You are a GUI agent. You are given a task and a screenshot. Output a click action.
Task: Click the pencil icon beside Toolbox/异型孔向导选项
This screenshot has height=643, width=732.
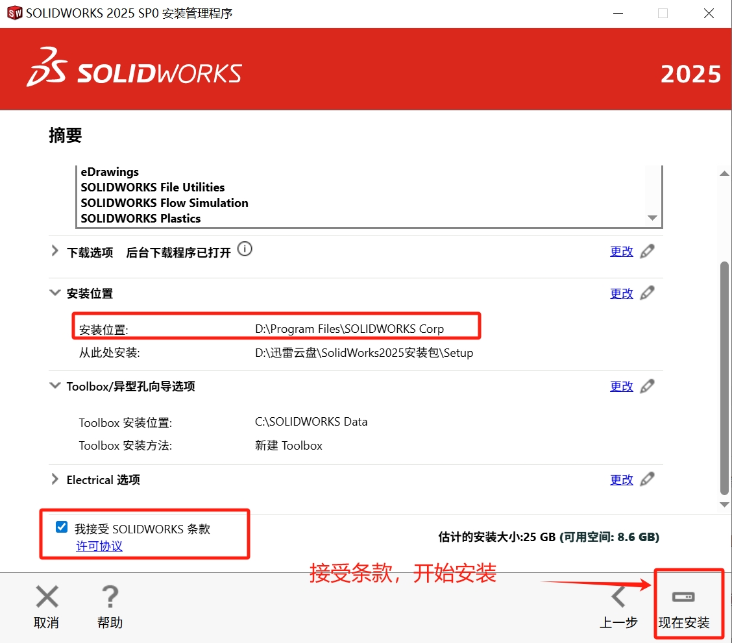647,386
